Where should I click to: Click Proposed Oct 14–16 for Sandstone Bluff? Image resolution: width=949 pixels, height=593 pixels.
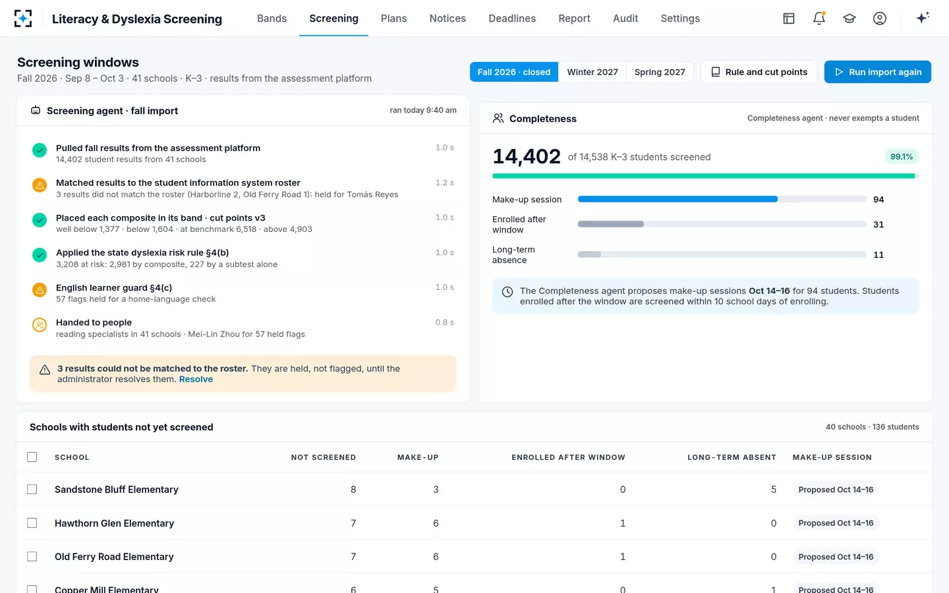[836, 490]
